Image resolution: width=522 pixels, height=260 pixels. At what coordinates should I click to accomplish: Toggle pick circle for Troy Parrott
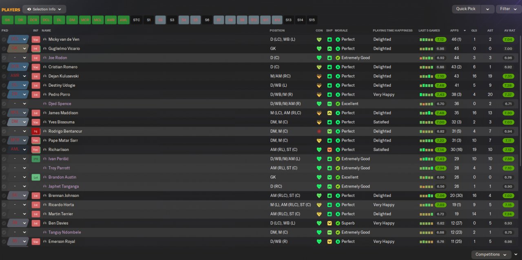point(4,168)
